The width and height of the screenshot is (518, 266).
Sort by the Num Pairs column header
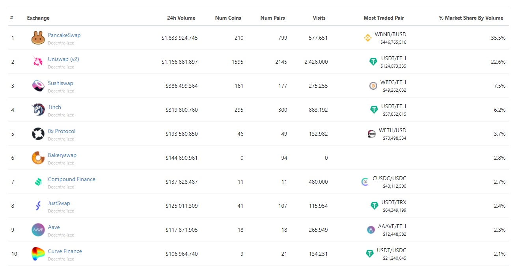click(273, 18)
